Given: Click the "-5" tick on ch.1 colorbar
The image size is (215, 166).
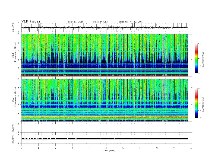Looking at the screenshot, I should 200,59.
